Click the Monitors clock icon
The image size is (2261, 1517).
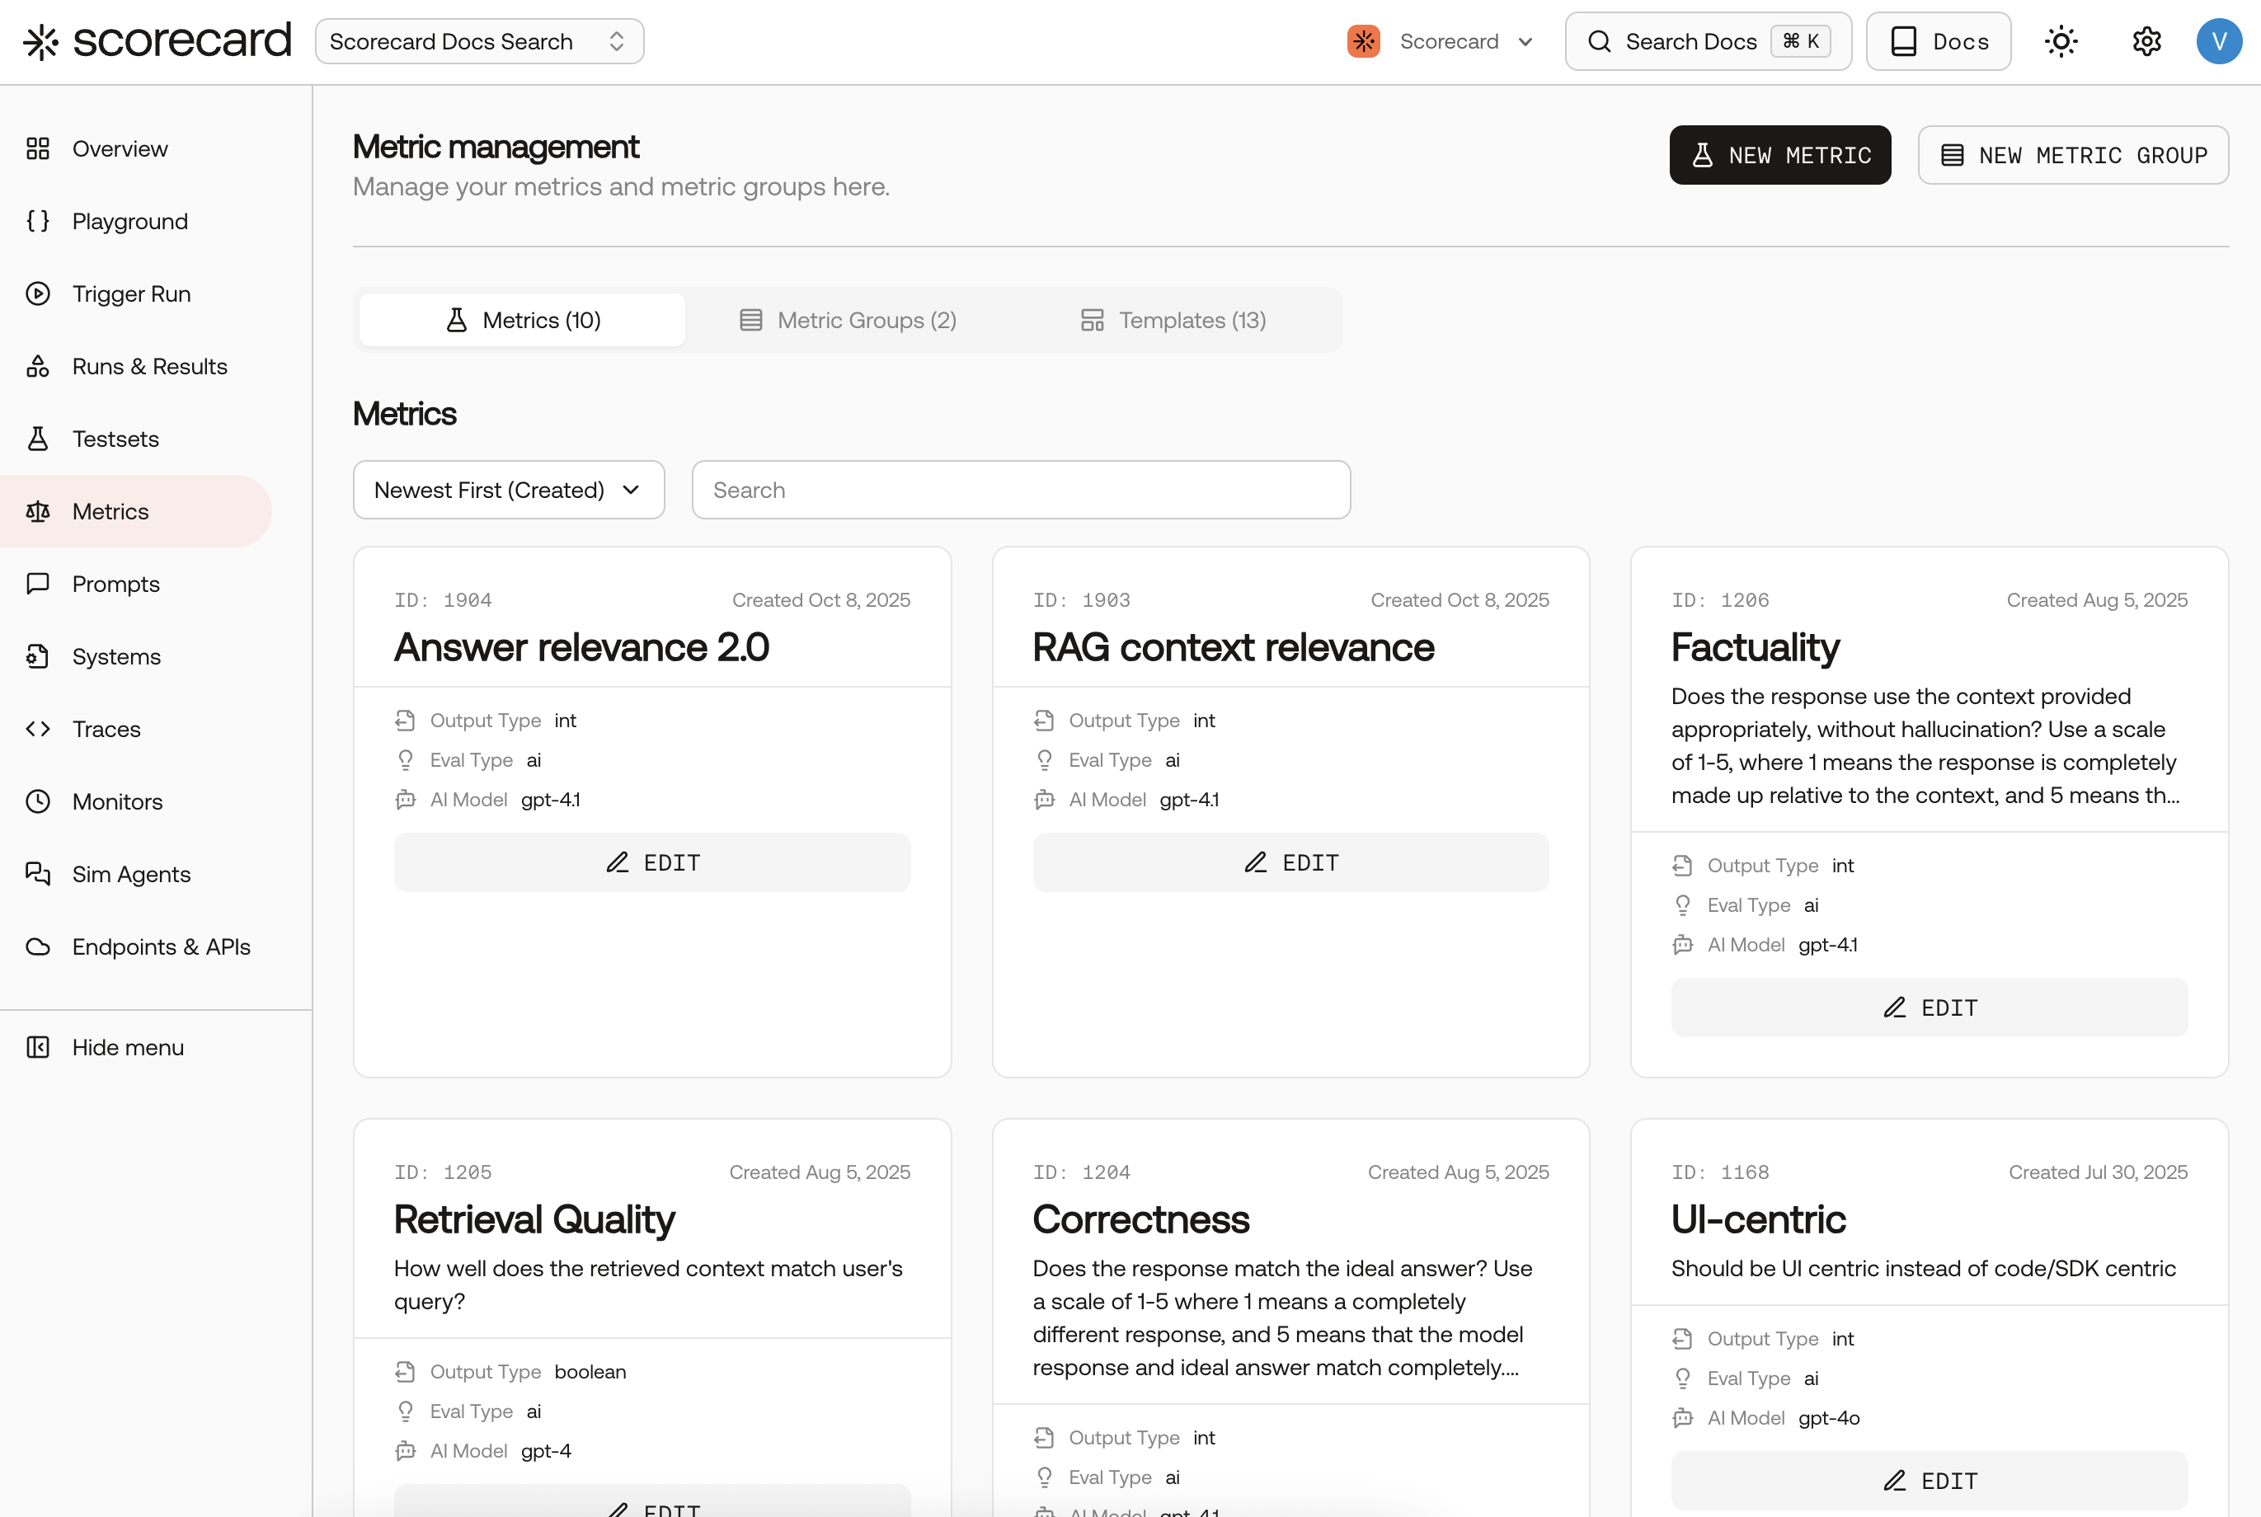pos(38,801)
